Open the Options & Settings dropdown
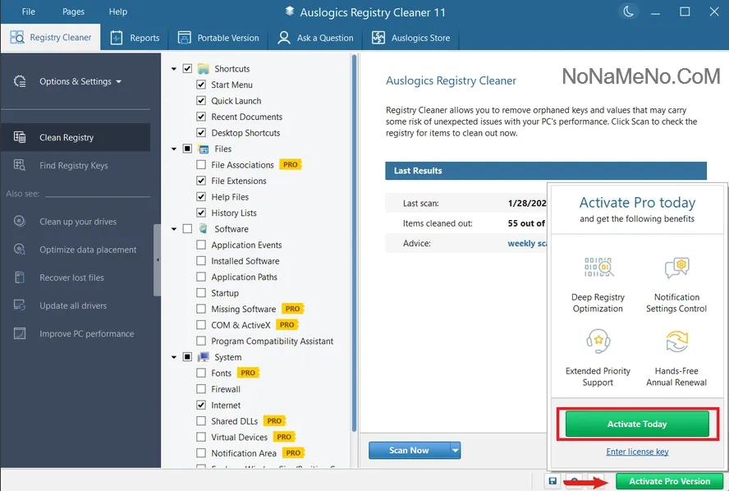This screenshot has width=729, height=491. [x=80, y=81]
